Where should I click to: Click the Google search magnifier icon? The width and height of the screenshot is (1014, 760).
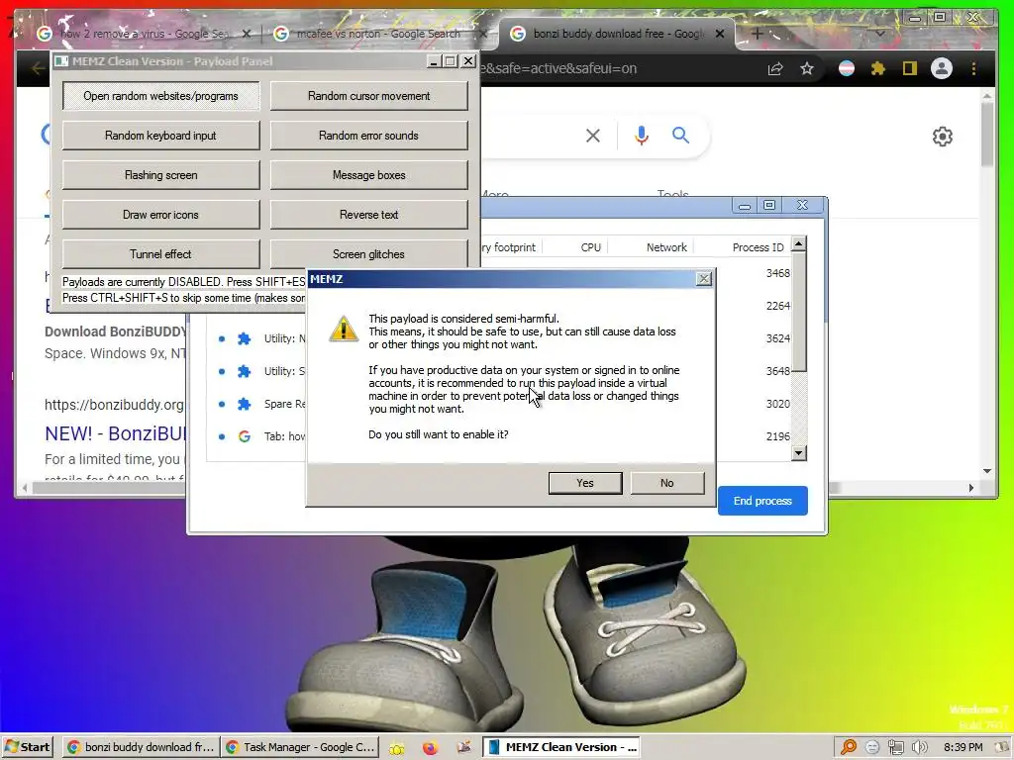pos(680,135)
